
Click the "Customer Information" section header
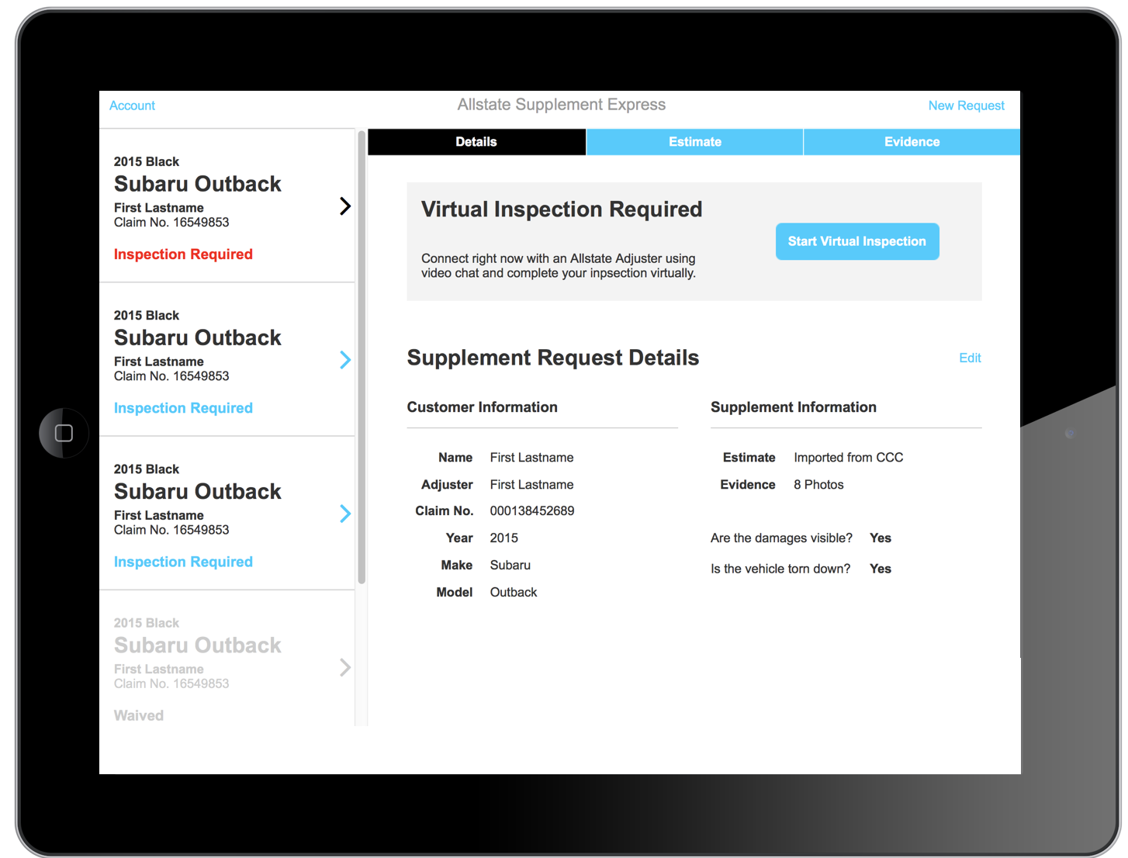[483, 407]
